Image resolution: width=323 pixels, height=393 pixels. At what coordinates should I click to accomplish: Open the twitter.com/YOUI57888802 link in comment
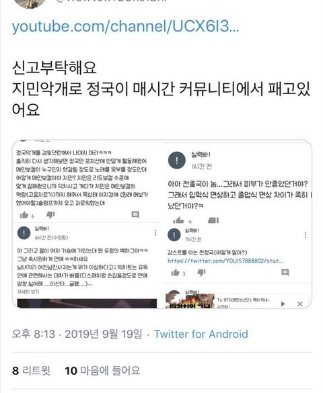click(225, 261)
